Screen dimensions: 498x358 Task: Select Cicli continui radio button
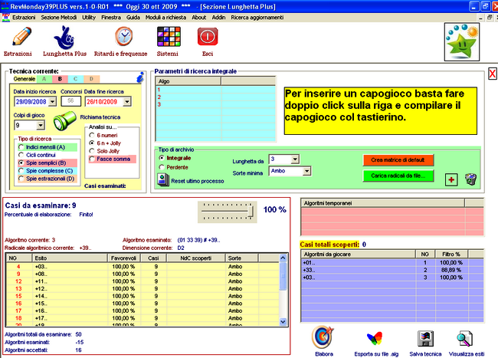point(21,155)
